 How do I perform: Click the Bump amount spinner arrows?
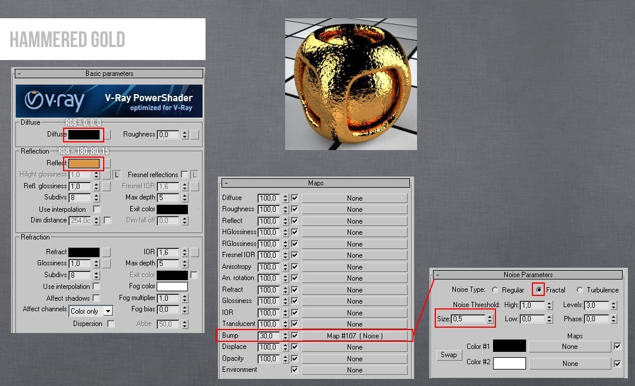tap(286, 335)
